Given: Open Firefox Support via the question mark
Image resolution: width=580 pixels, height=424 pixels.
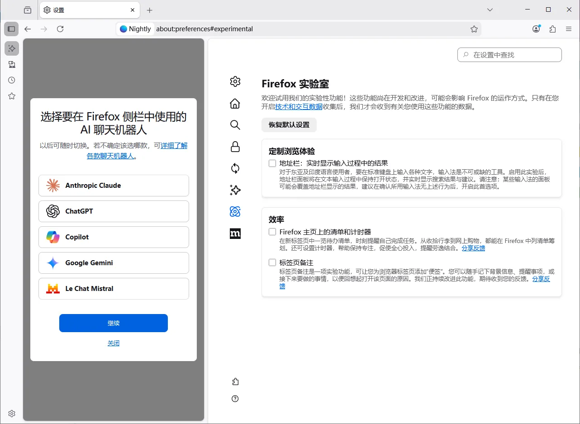Looking at the screenshot, I should coord(235,399).
